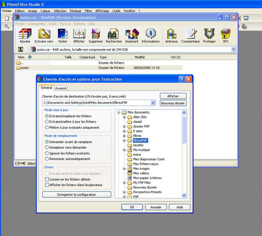Click the Mes vidéos folder icon
The height and width of the screenshot is (236, 262).
pyautogui.click(x=130, y=173)
